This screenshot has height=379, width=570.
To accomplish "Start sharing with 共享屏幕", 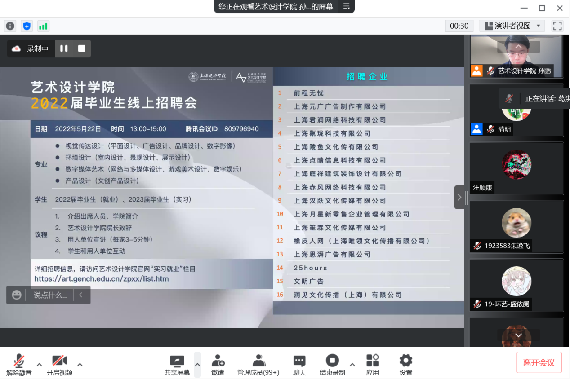I will [x=177, y=365].
